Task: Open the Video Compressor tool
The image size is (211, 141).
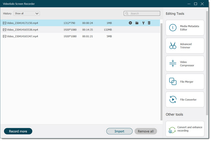Action: coord(185,64)
